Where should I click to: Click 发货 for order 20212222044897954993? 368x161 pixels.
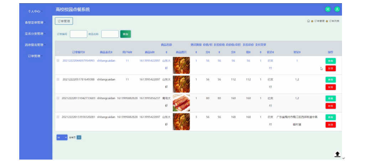pyautogui.click(x=331, y=68)
